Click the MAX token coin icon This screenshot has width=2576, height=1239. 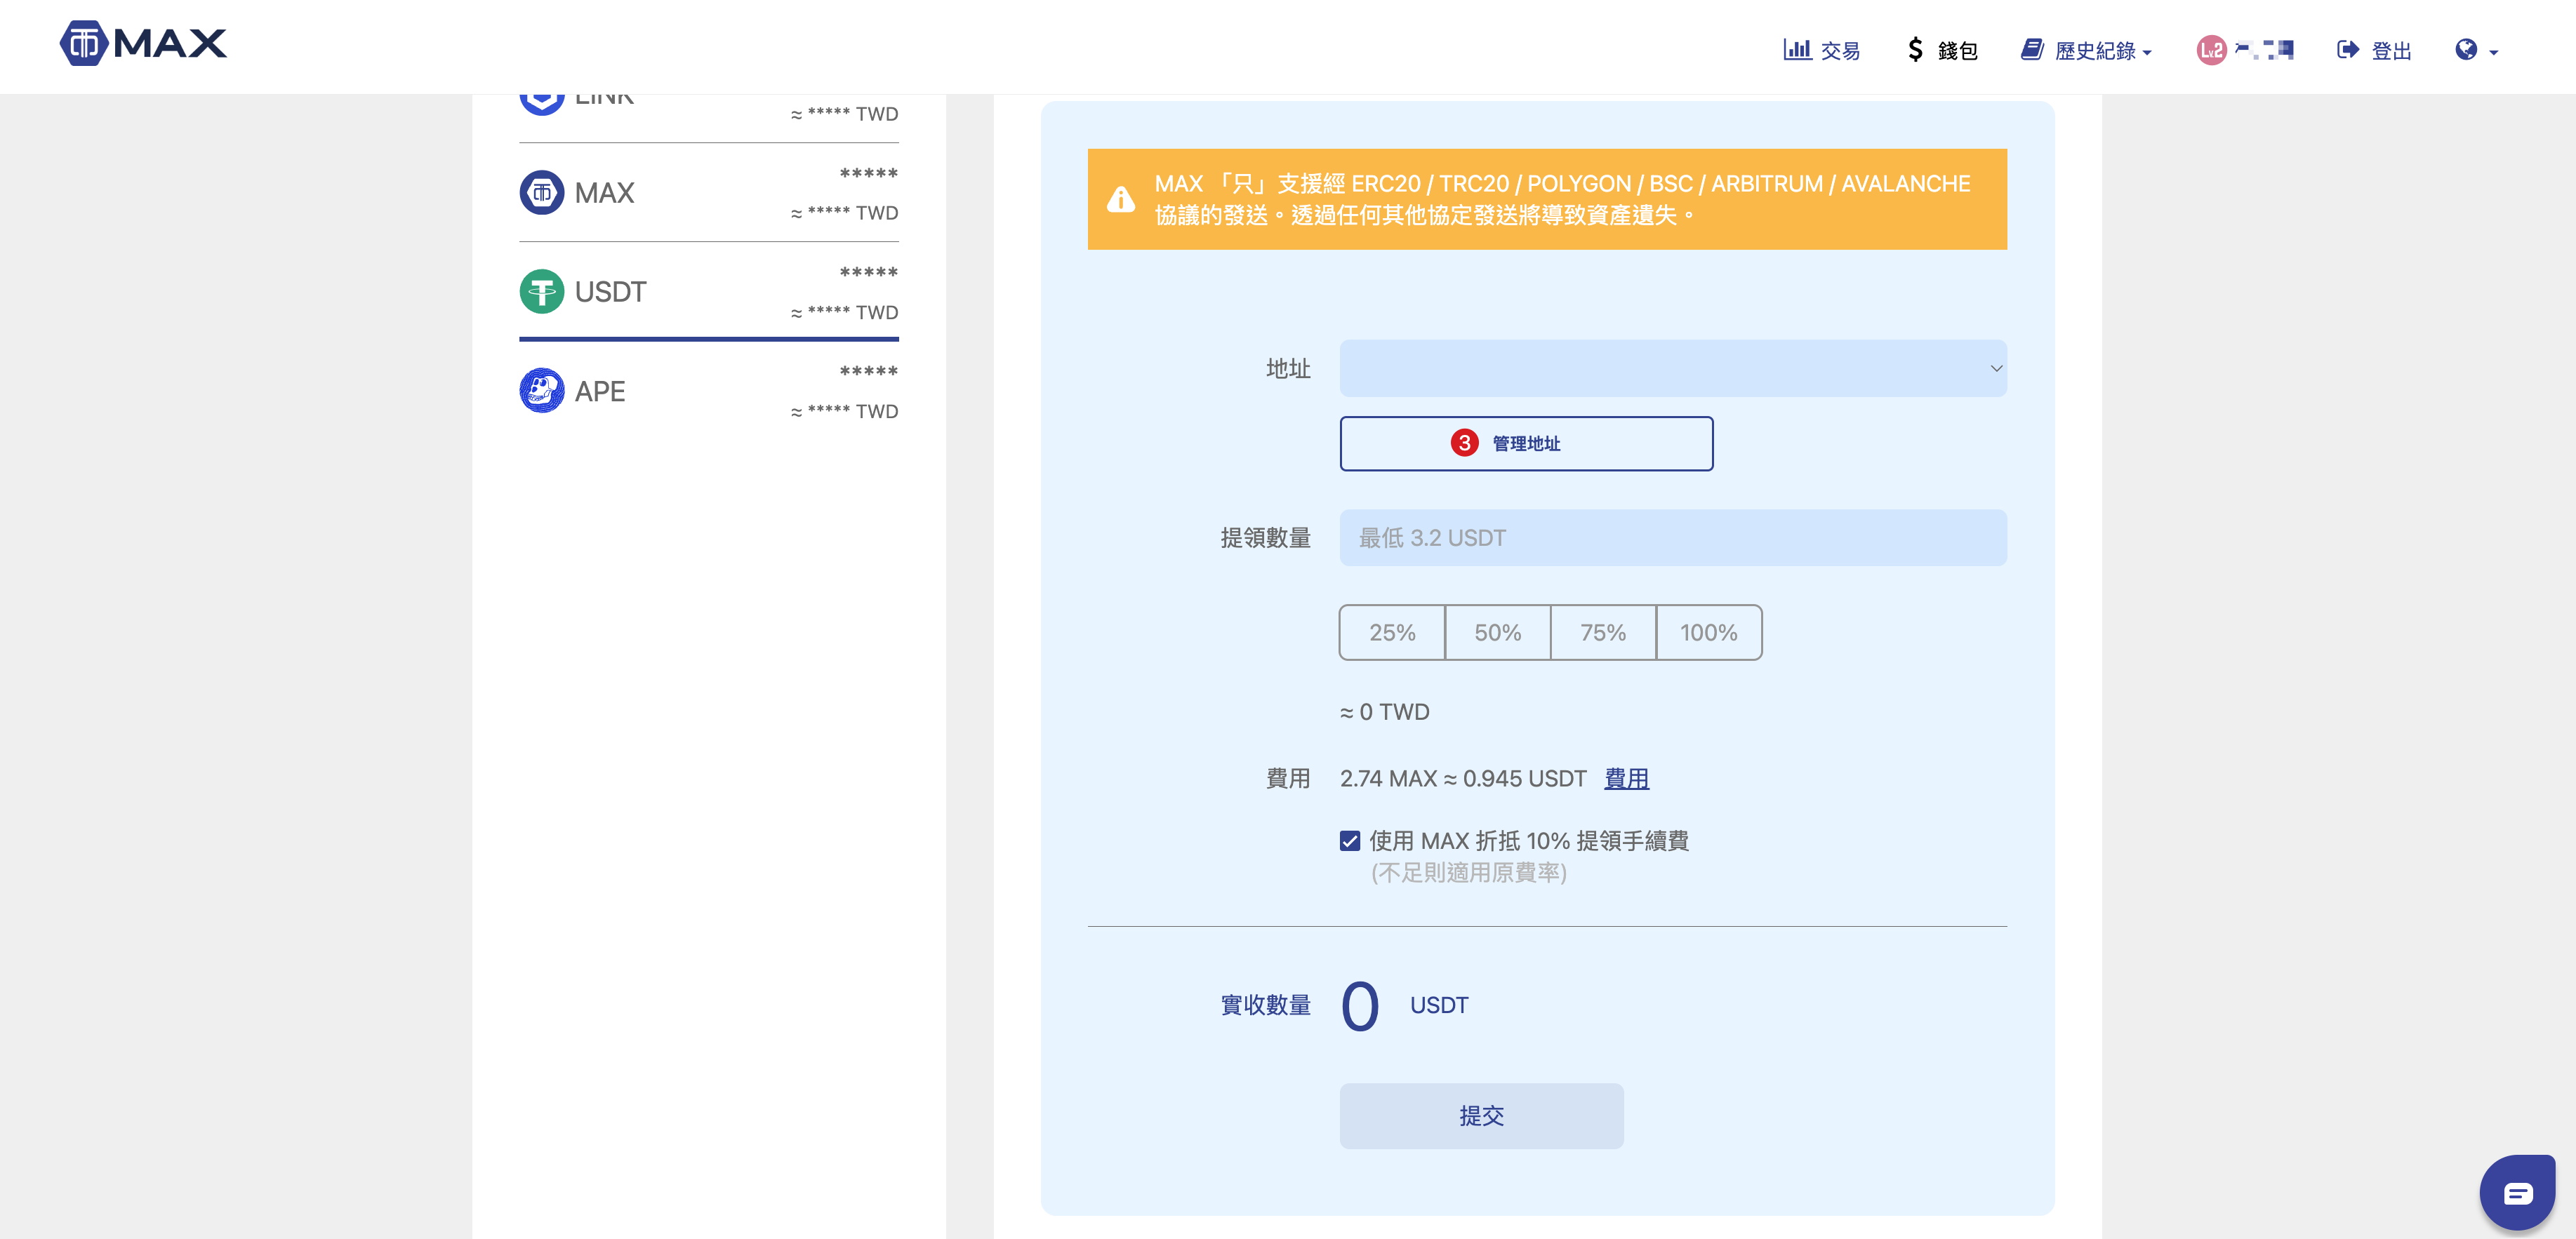click(x=542, y=193)
